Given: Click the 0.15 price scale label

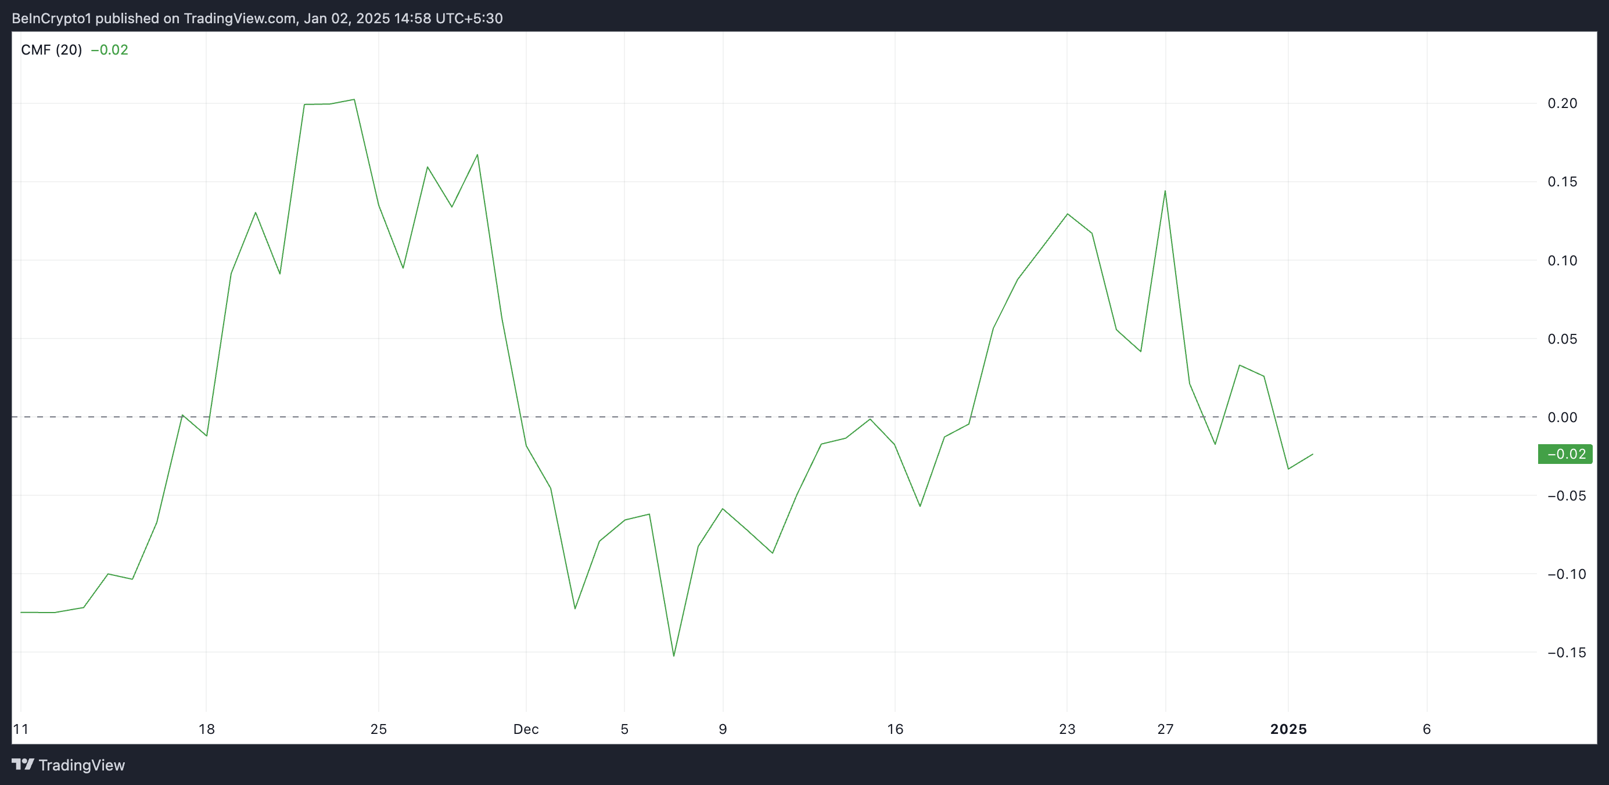Looking at the screenshot, I should click(x=1561, y=182).
